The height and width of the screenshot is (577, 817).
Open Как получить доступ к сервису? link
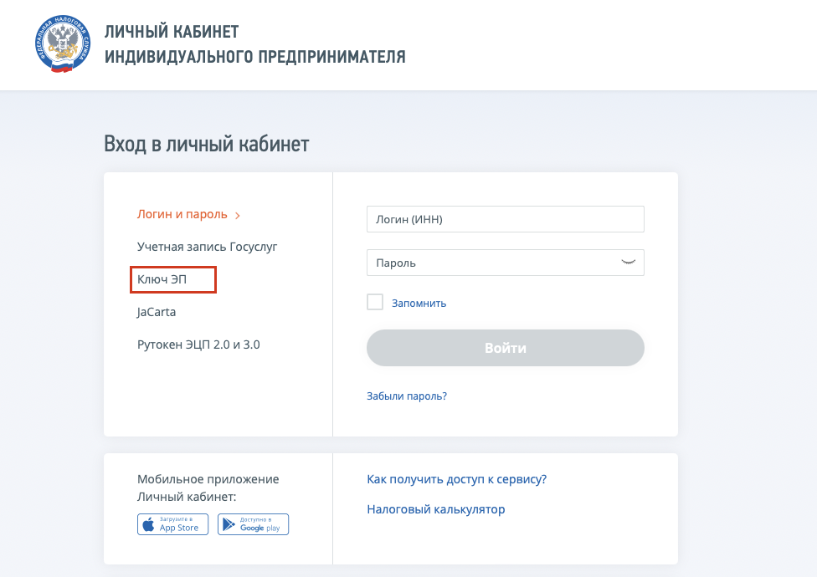457,479
